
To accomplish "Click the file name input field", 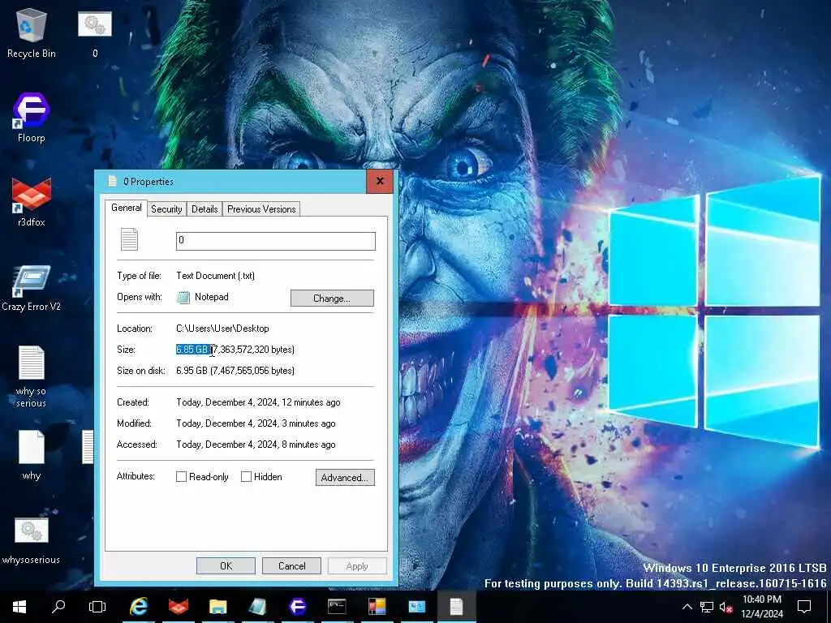I will [x=276, y=240].
